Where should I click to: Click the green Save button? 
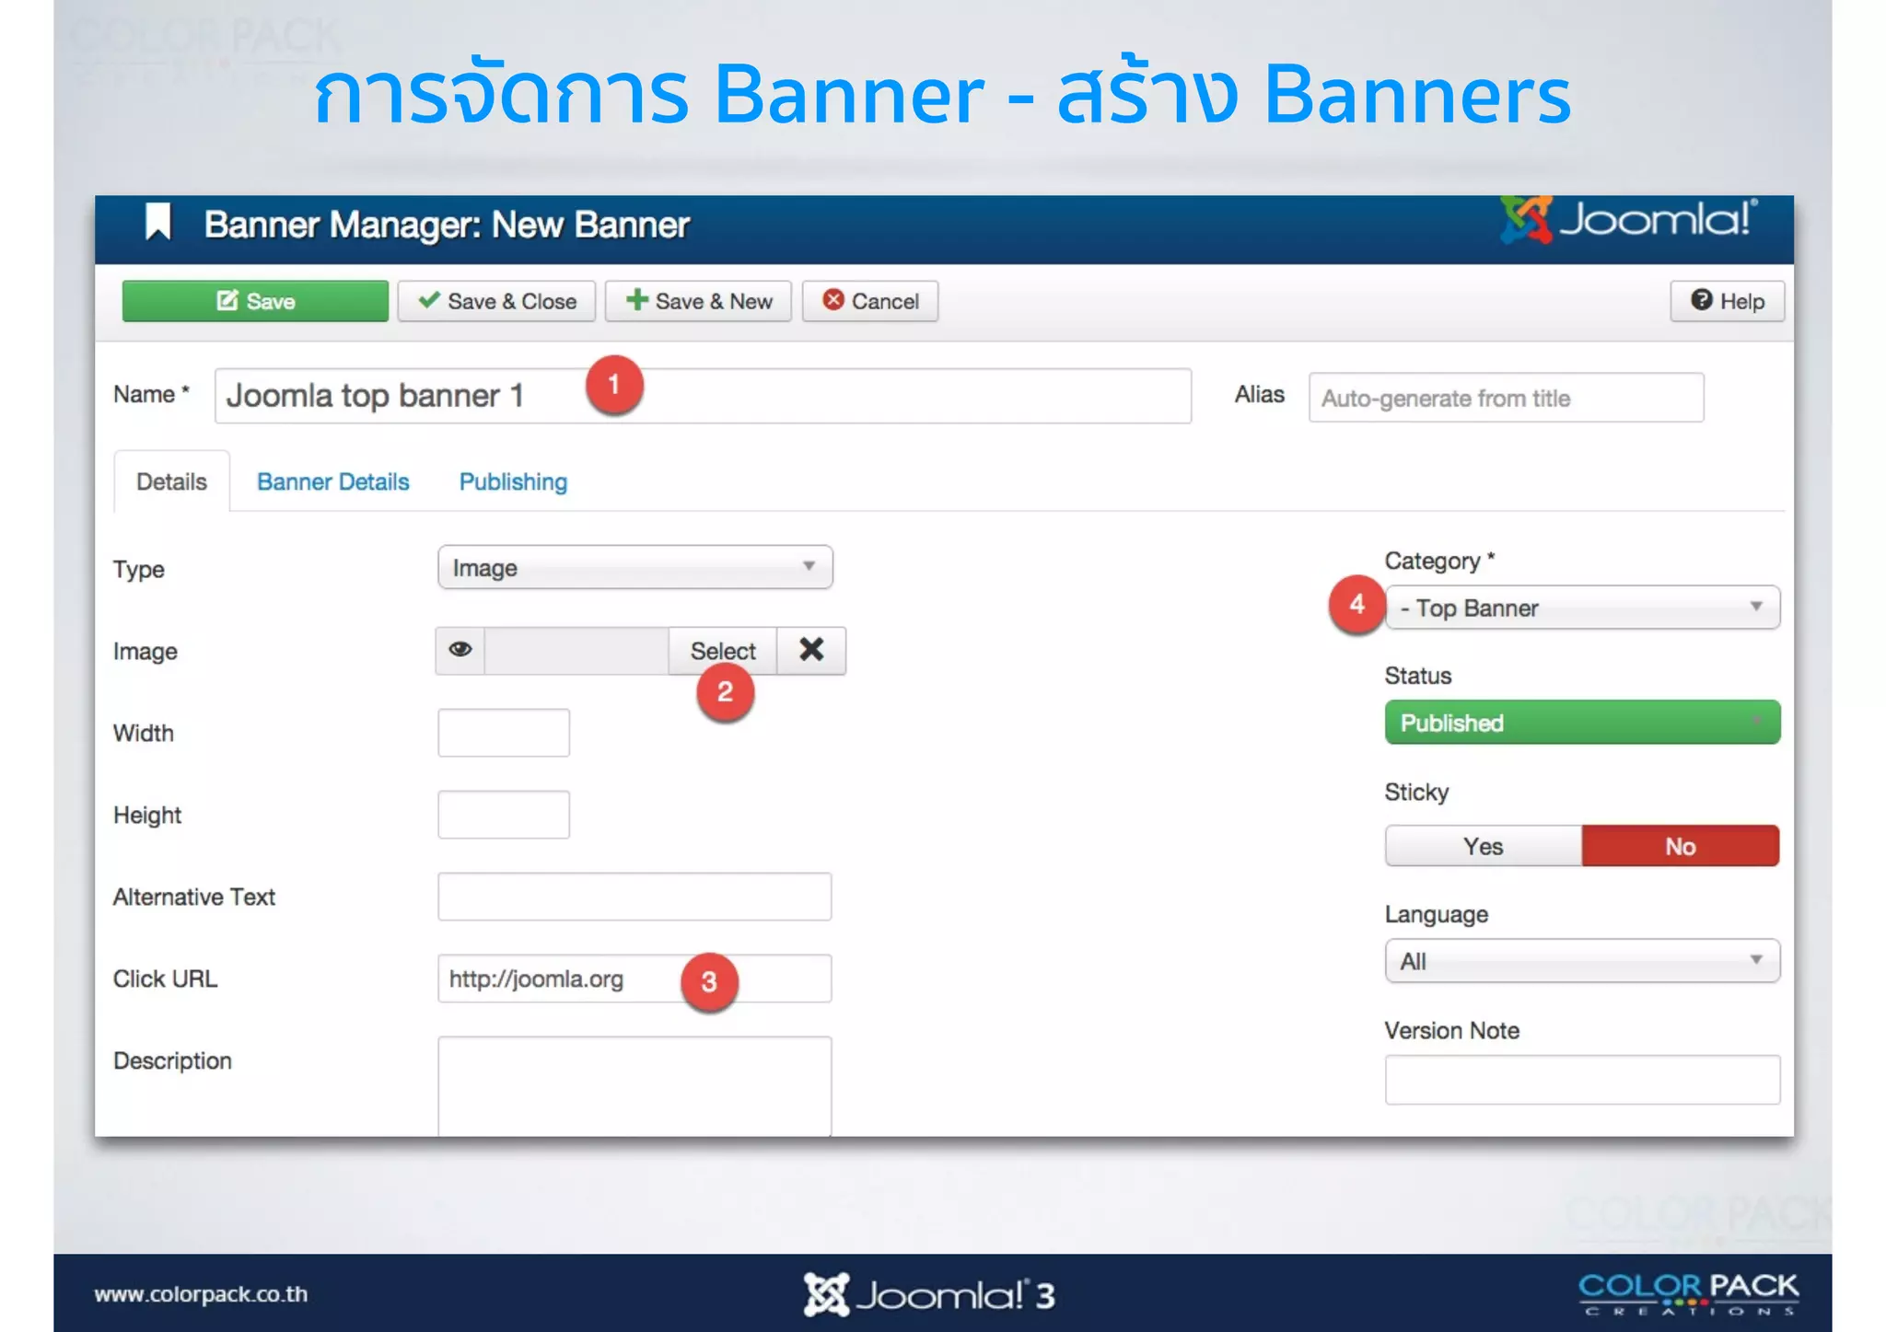(255, 301)
